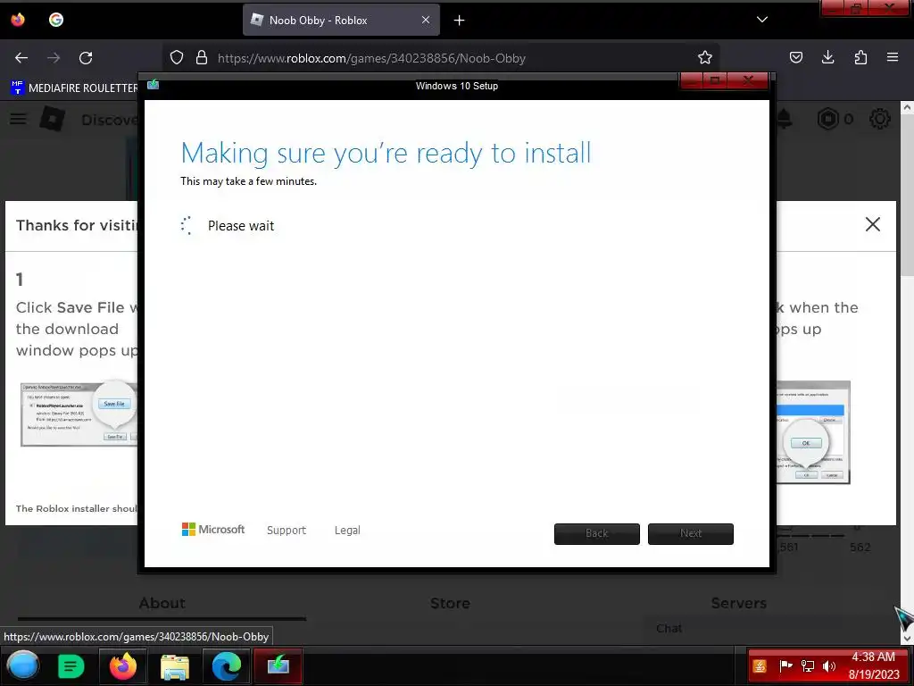Image resolution: width=914 pixels, height=686 pixels.
Task: Switch to the Store tab
Action: click(x=450, y=603)
